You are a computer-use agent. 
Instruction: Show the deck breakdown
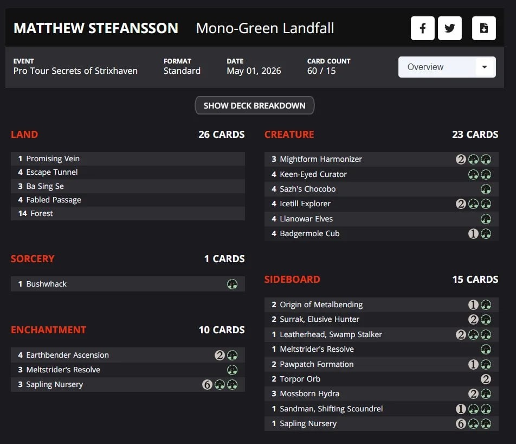[254, 105]
